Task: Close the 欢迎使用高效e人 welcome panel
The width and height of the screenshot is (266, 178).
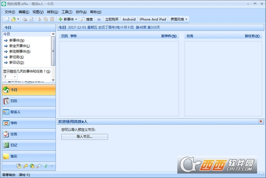Action: [x=261, y=122]
